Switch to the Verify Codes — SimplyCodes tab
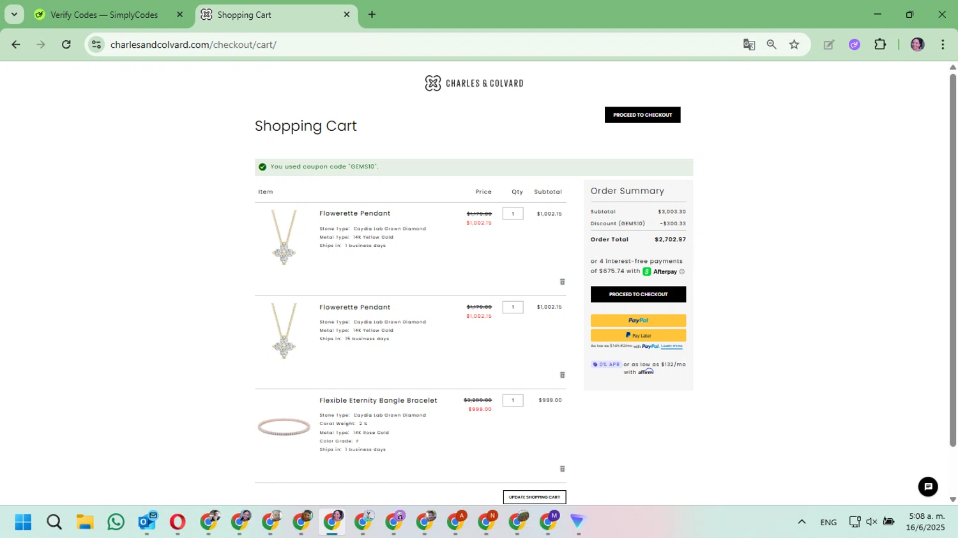958x538 pixels. (104, 15)
